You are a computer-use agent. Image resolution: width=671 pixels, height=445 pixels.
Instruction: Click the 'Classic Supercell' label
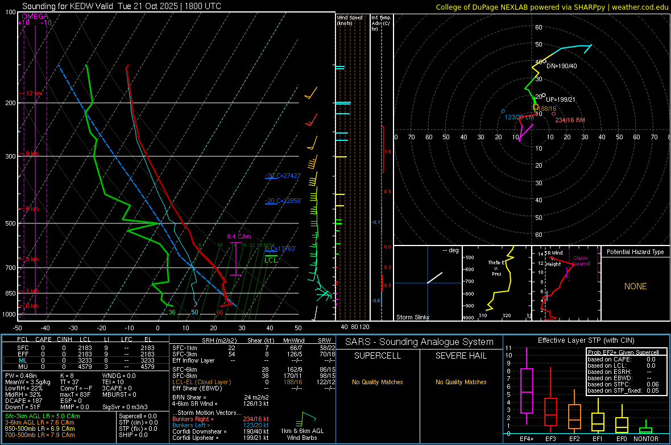click(581, 261)
